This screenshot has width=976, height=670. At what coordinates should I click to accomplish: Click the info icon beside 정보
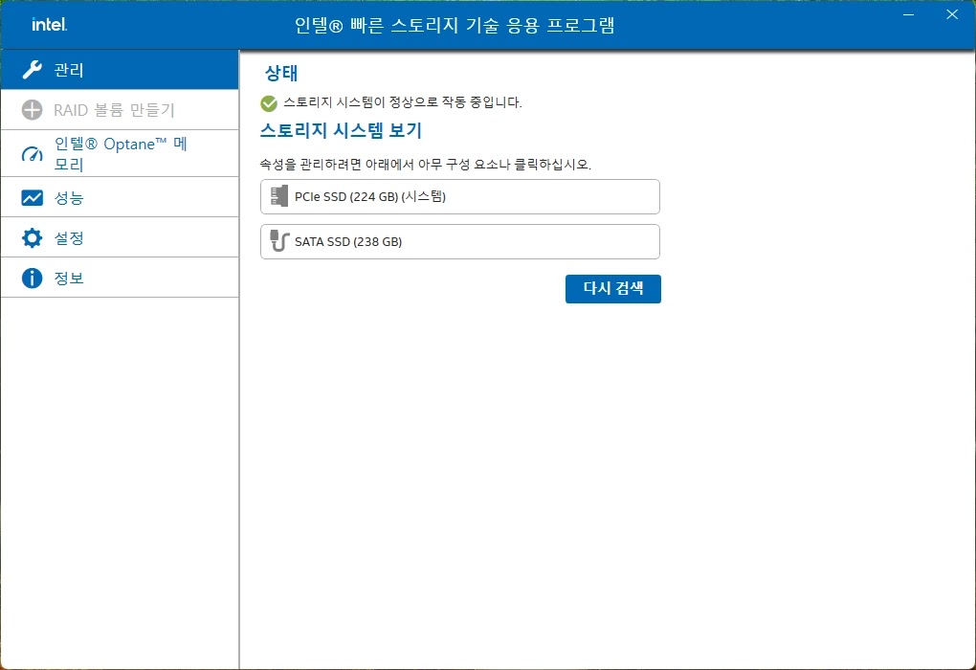32,278
